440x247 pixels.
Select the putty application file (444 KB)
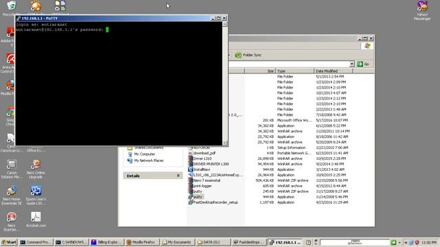195,197
